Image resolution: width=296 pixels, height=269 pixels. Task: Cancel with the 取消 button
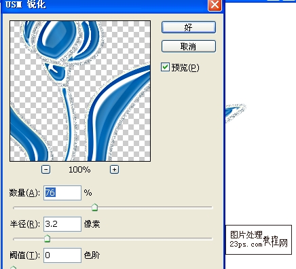[189, 46]
